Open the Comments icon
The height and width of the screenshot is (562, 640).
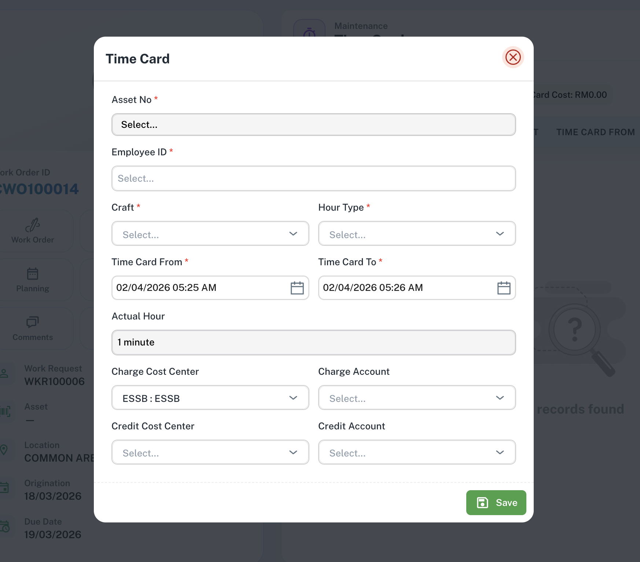(x=33, y=322)
